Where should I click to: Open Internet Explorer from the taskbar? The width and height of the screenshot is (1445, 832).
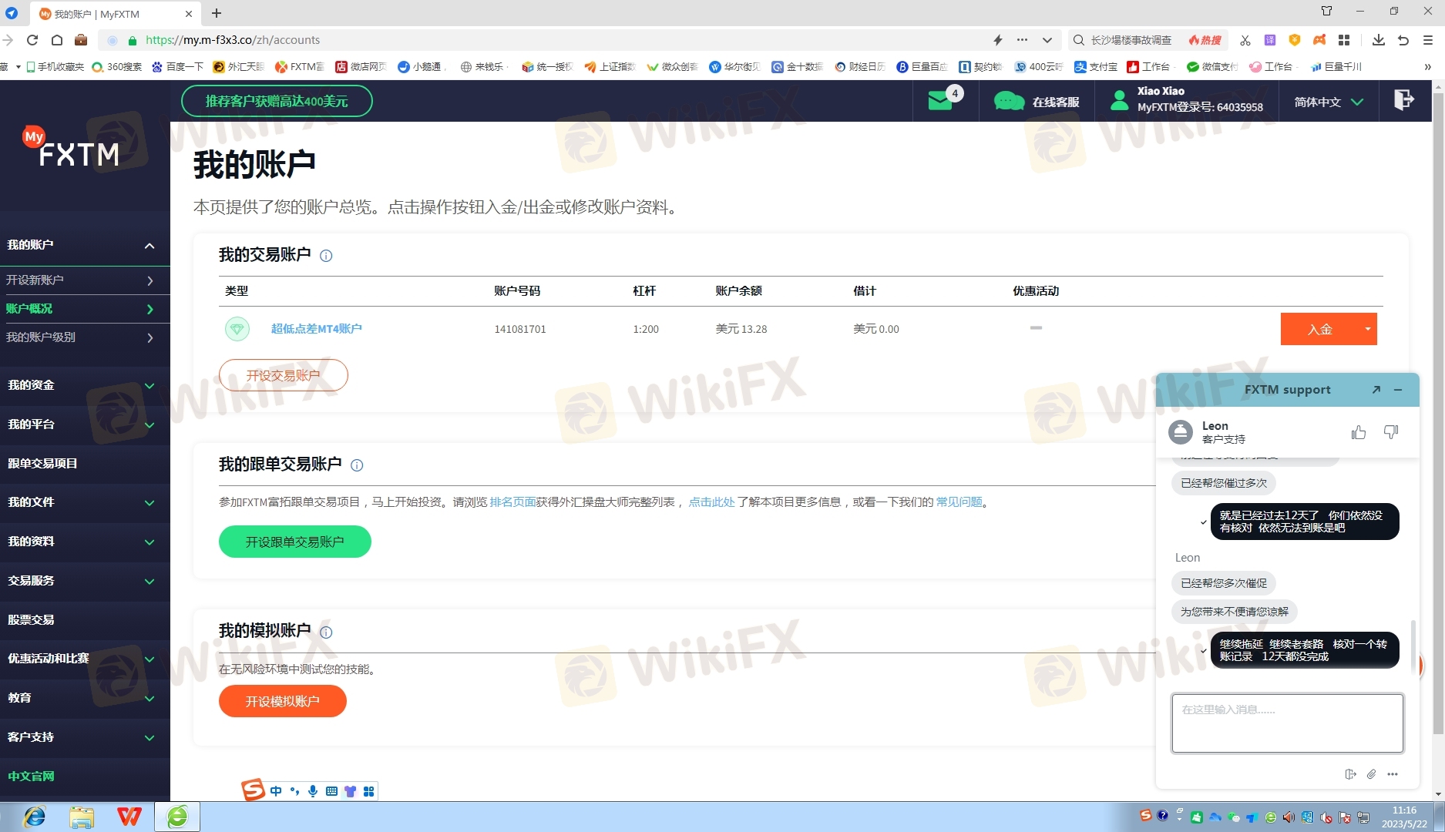(34, 817)
